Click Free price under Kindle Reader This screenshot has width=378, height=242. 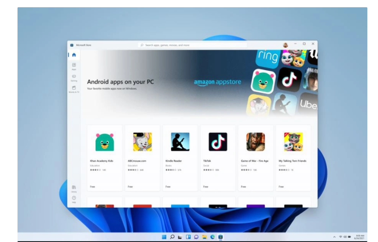pos(168,187)
